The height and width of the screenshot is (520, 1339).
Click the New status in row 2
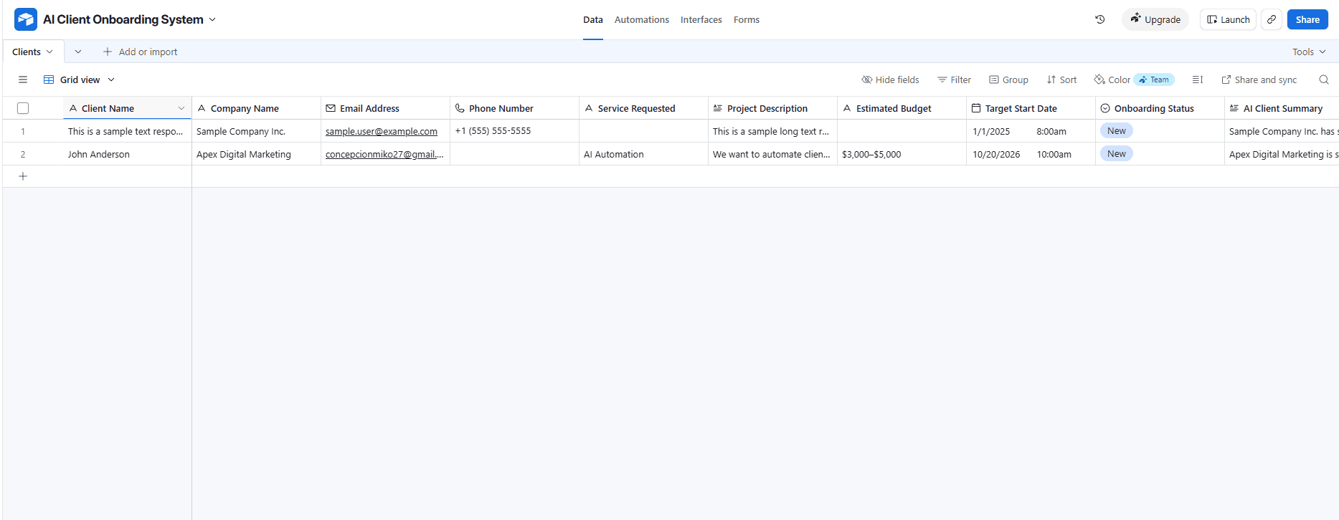(x=1117, y=154)
